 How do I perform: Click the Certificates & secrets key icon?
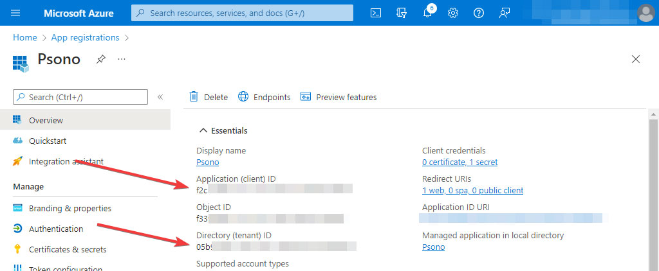coord(17,249)
